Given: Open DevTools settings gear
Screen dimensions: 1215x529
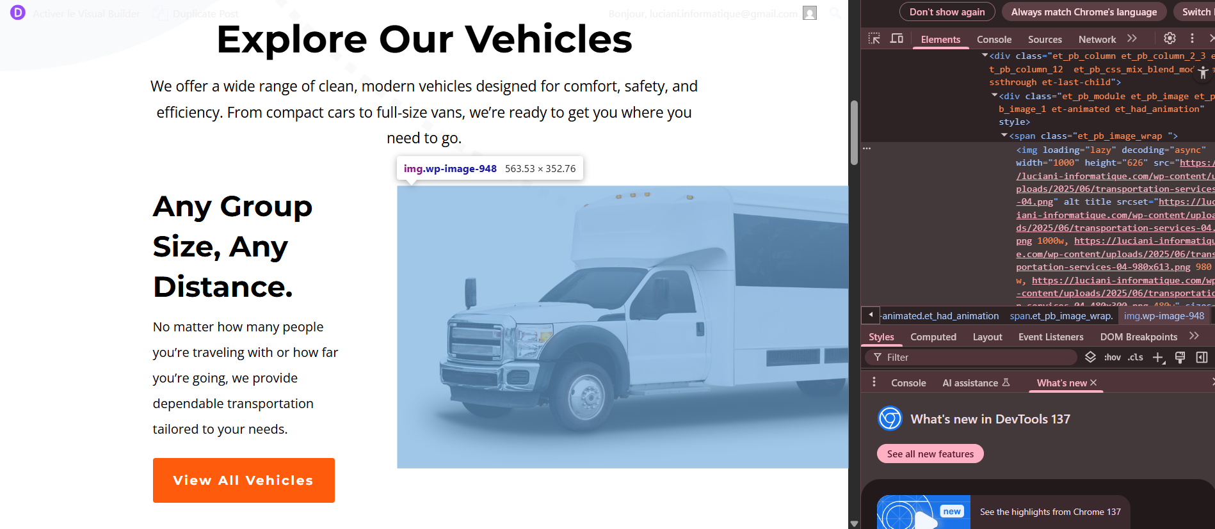Looking at the screenshot, I should [x=1170, y=38].
